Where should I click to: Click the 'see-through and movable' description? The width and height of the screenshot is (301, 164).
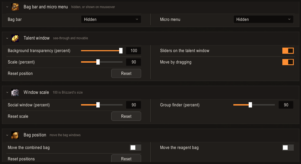click(70, 38)
